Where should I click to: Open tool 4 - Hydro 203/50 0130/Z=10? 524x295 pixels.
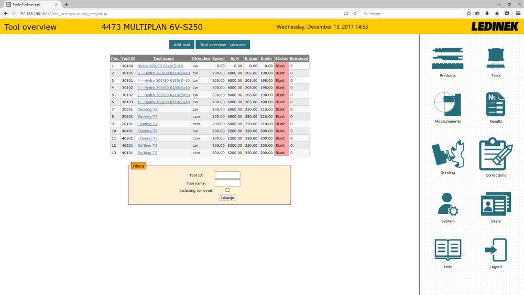point(163,81)
